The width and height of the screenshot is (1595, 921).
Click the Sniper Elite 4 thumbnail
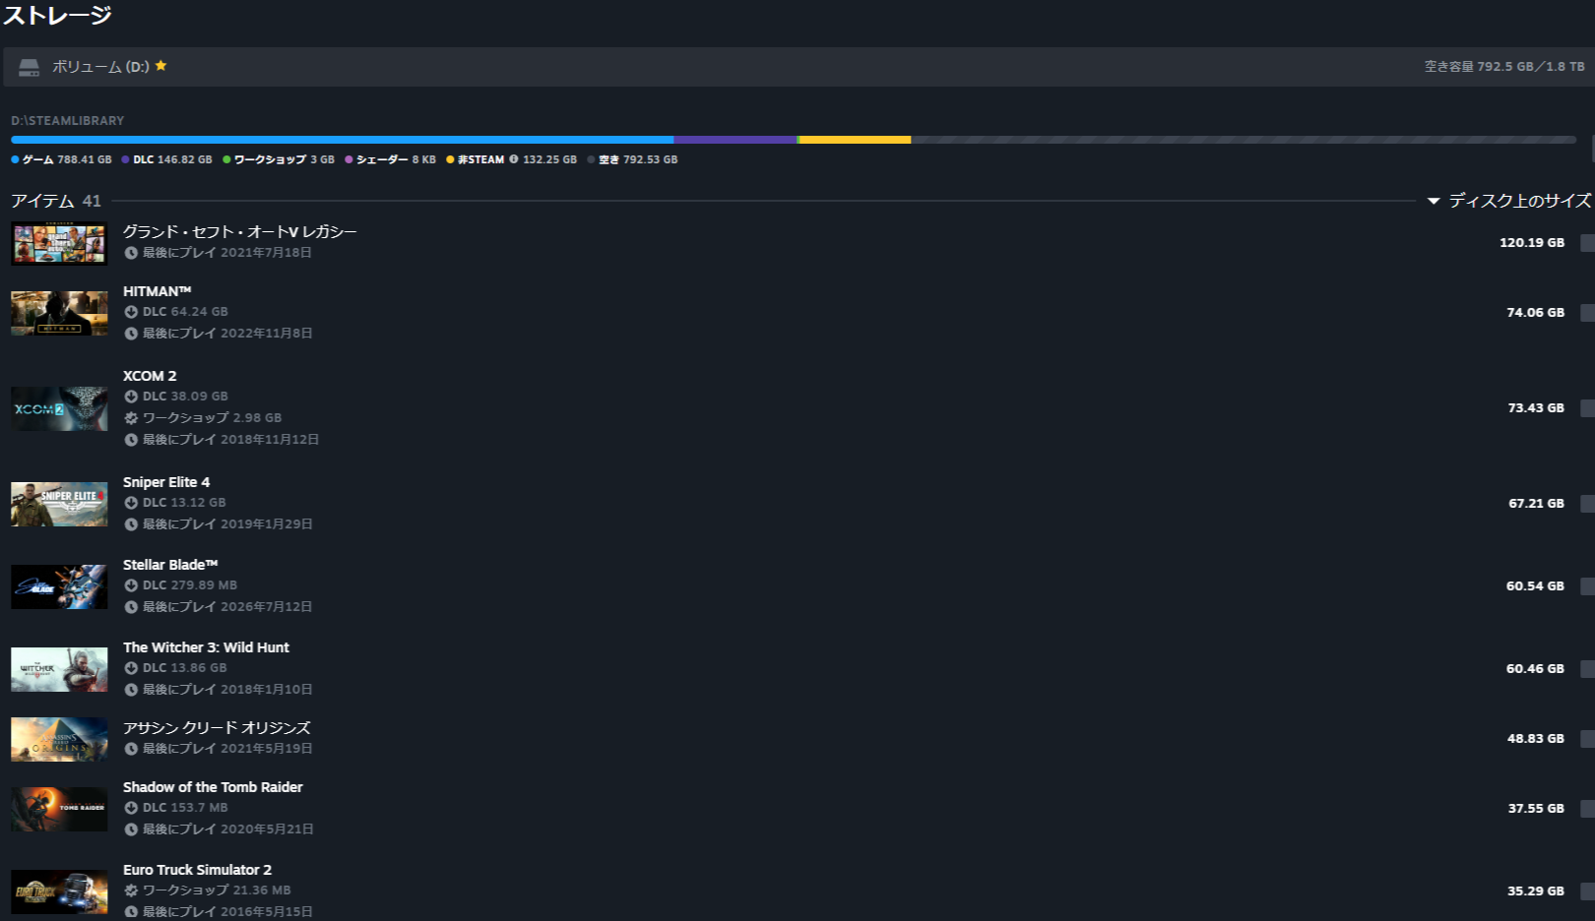[x=59, y=504]
